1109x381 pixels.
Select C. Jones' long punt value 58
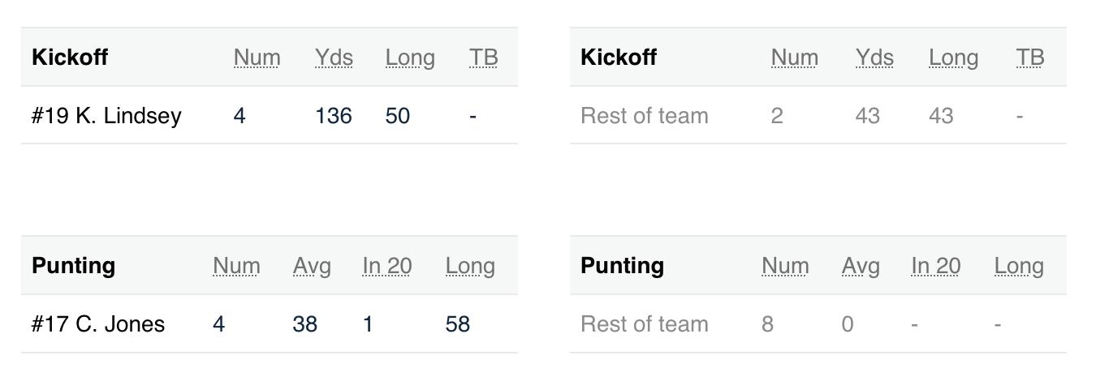tap(458, 324)
